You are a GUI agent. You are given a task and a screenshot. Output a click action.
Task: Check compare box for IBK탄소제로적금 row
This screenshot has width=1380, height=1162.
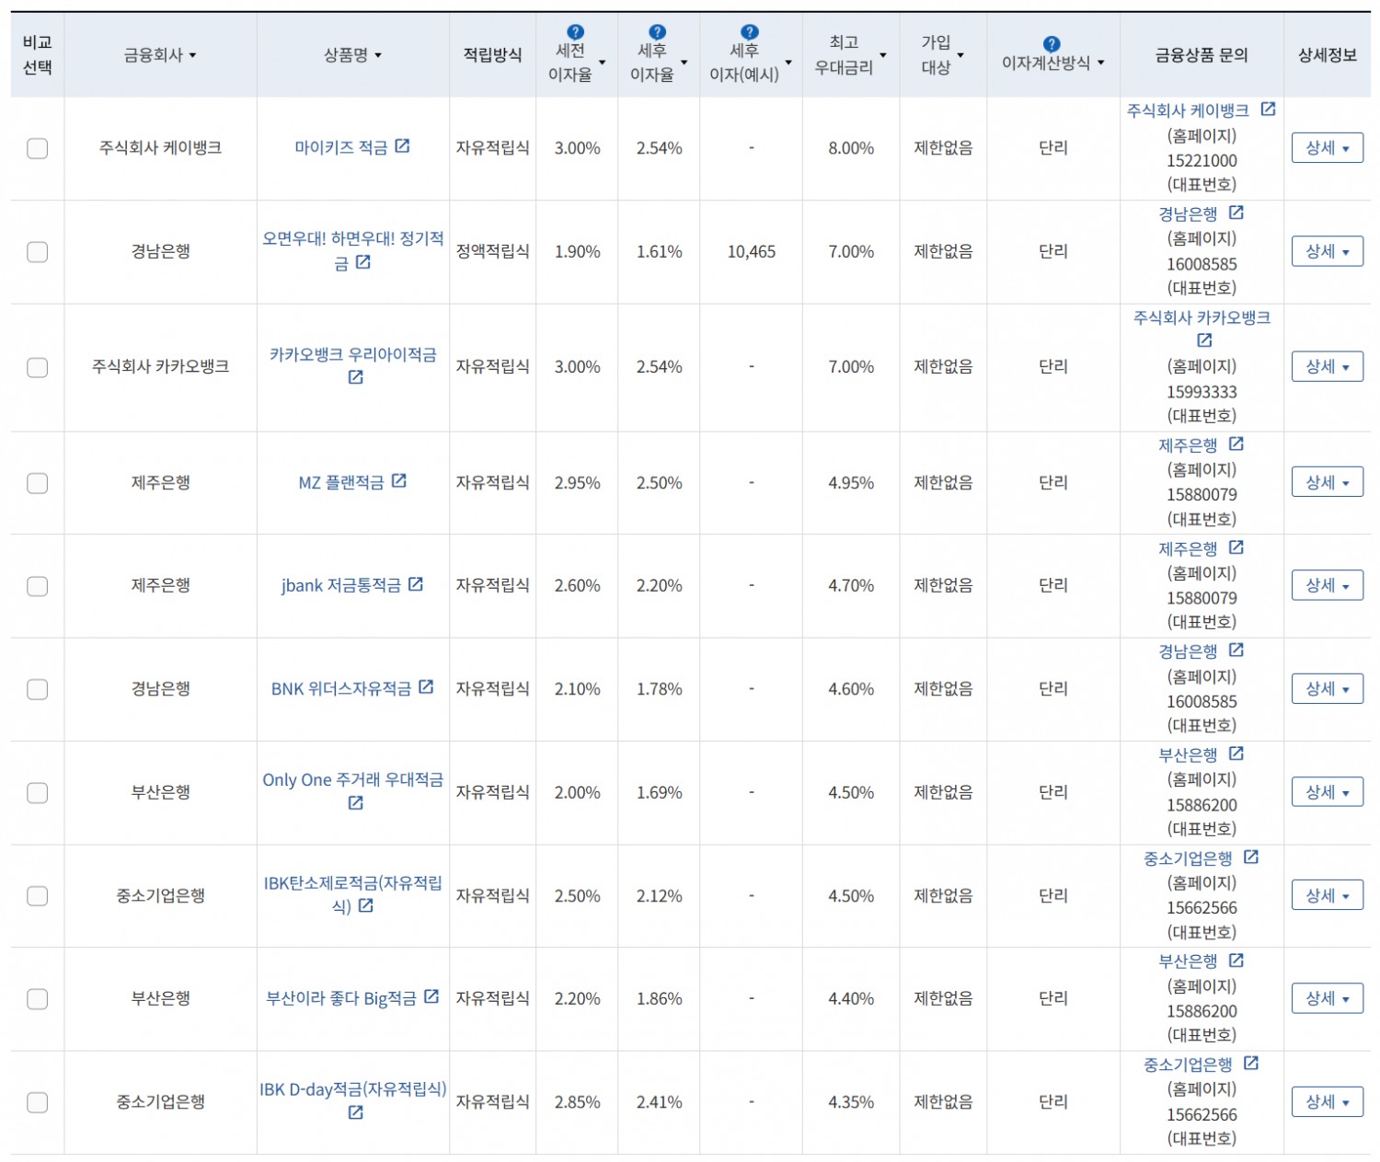click(38, 895)
